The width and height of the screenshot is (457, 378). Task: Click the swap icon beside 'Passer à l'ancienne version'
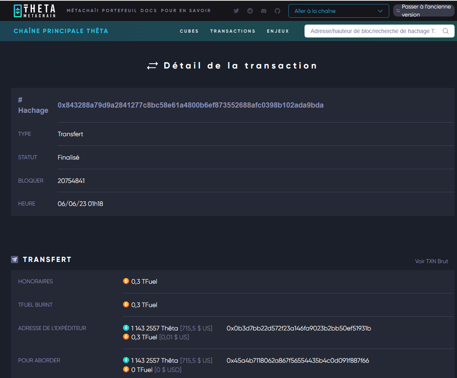(398, 10)
